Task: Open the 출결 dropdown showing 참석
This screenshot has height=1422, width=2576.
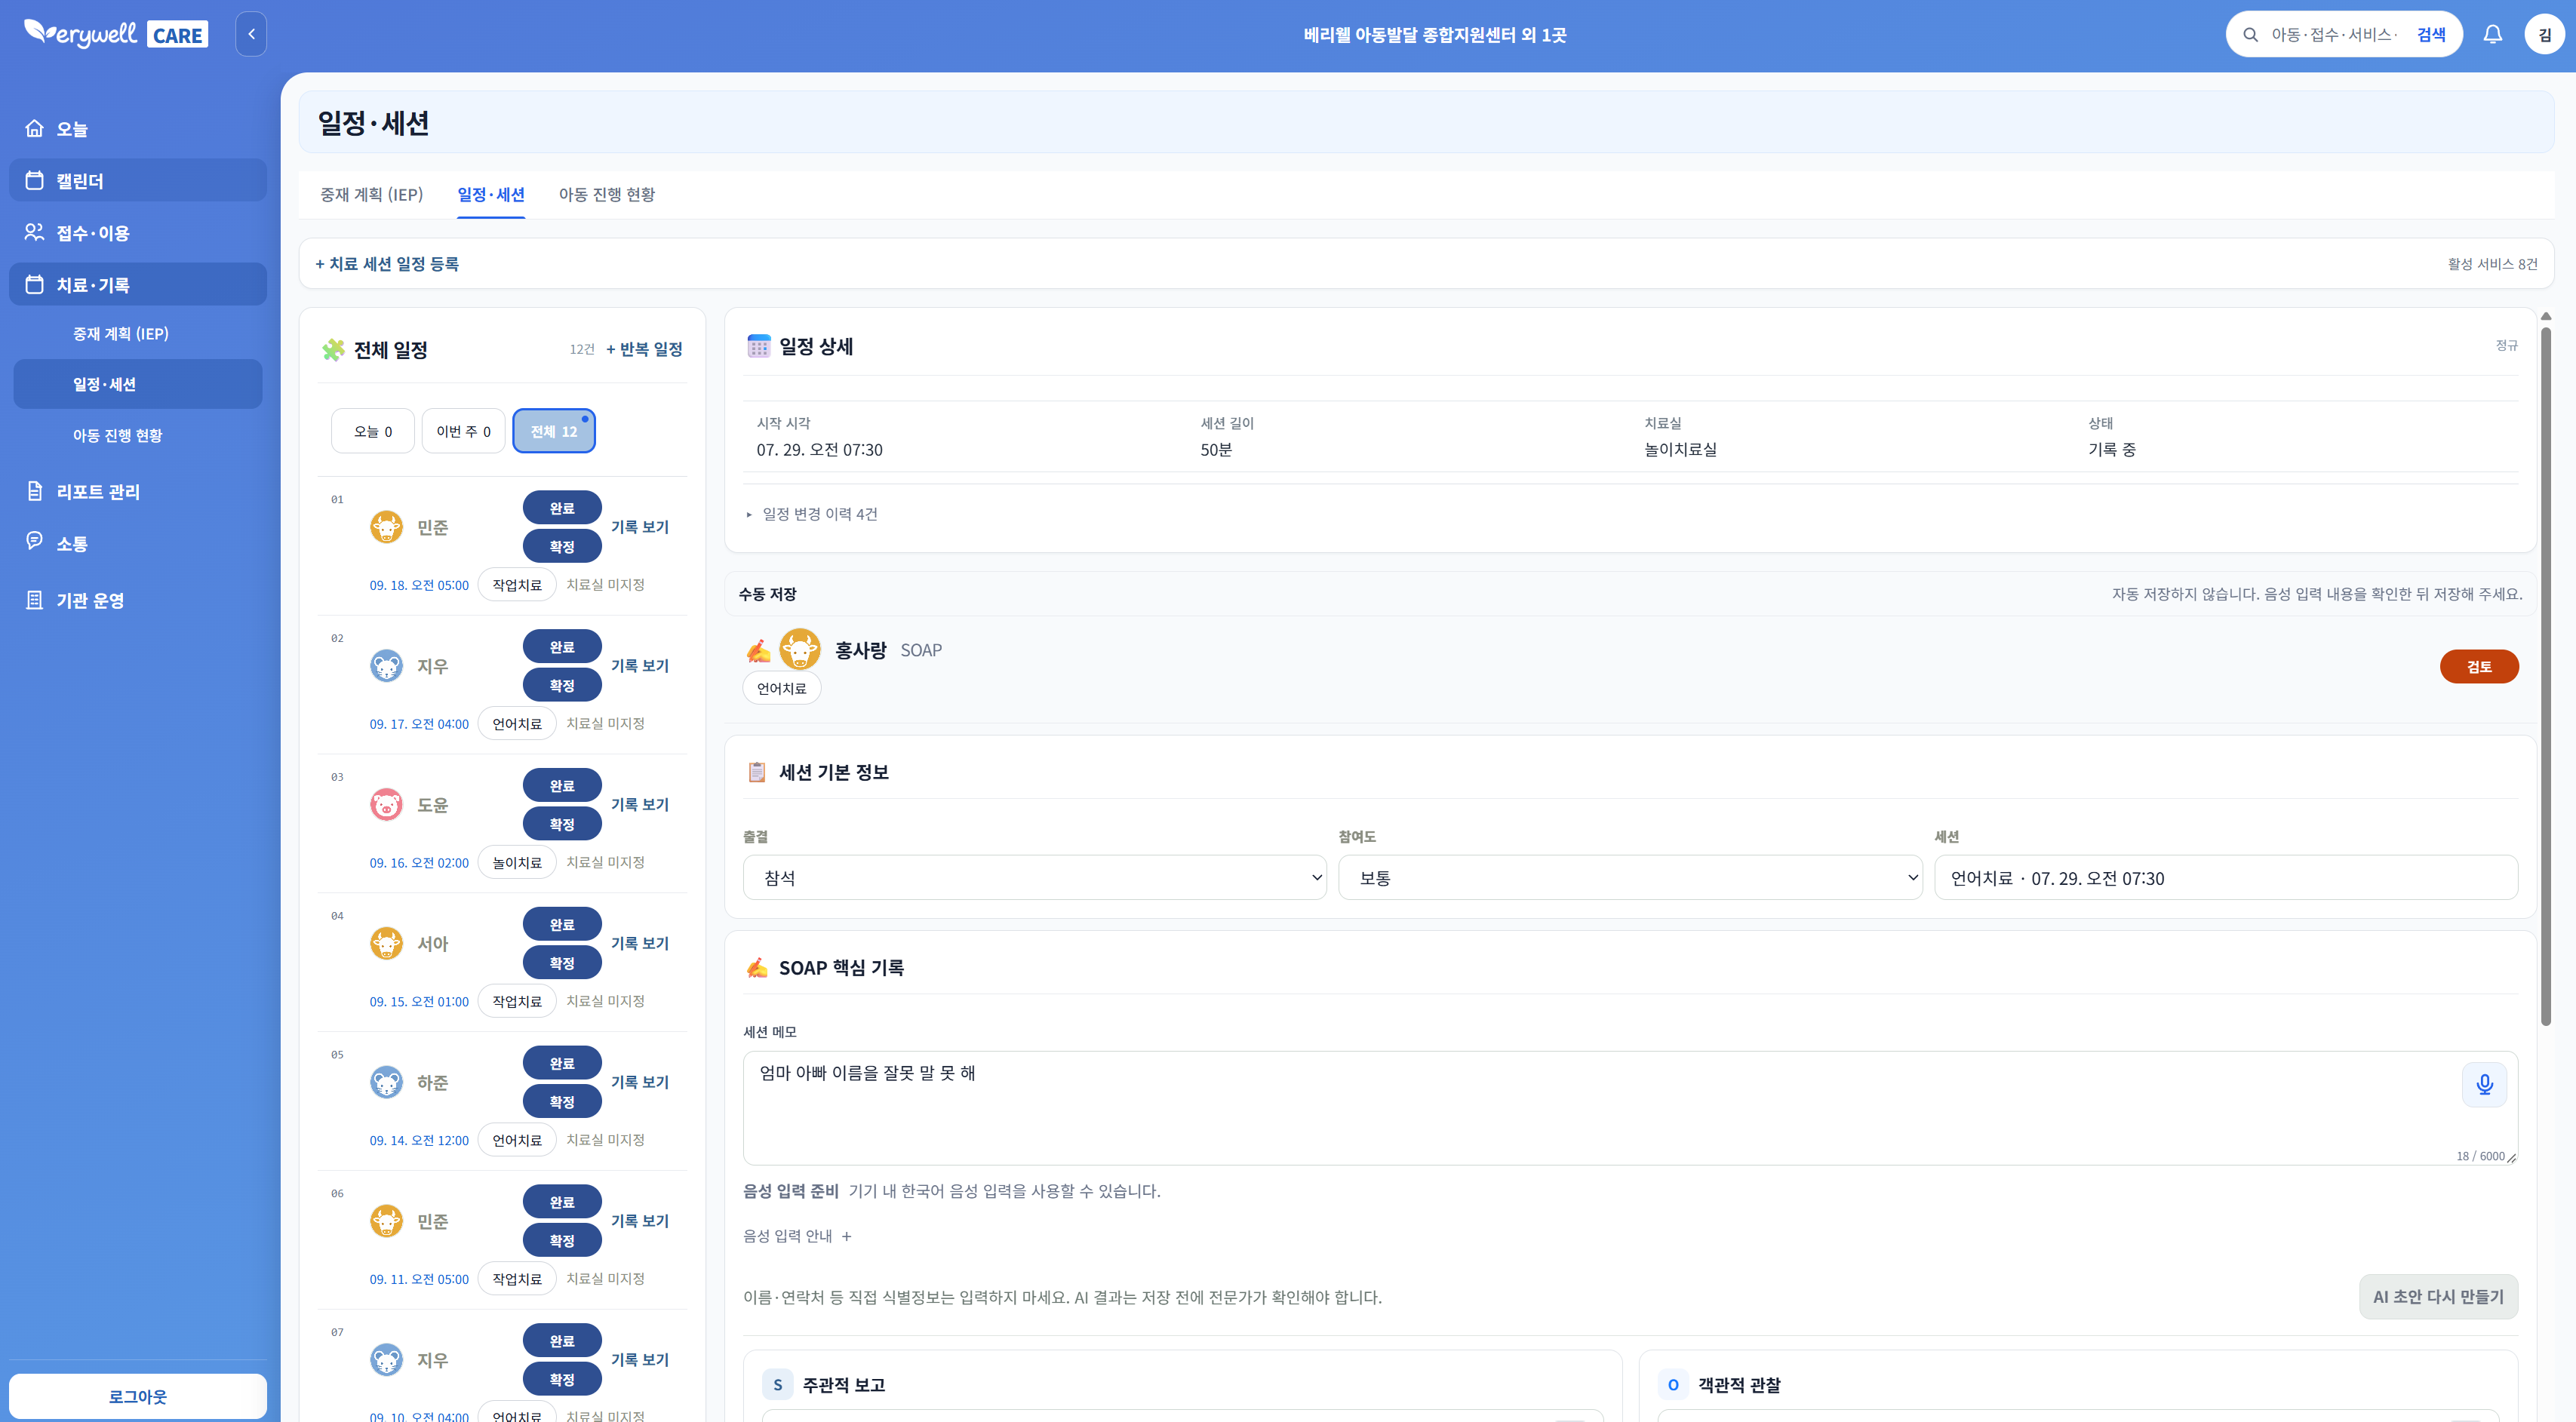Action: tap(1034, 878)
